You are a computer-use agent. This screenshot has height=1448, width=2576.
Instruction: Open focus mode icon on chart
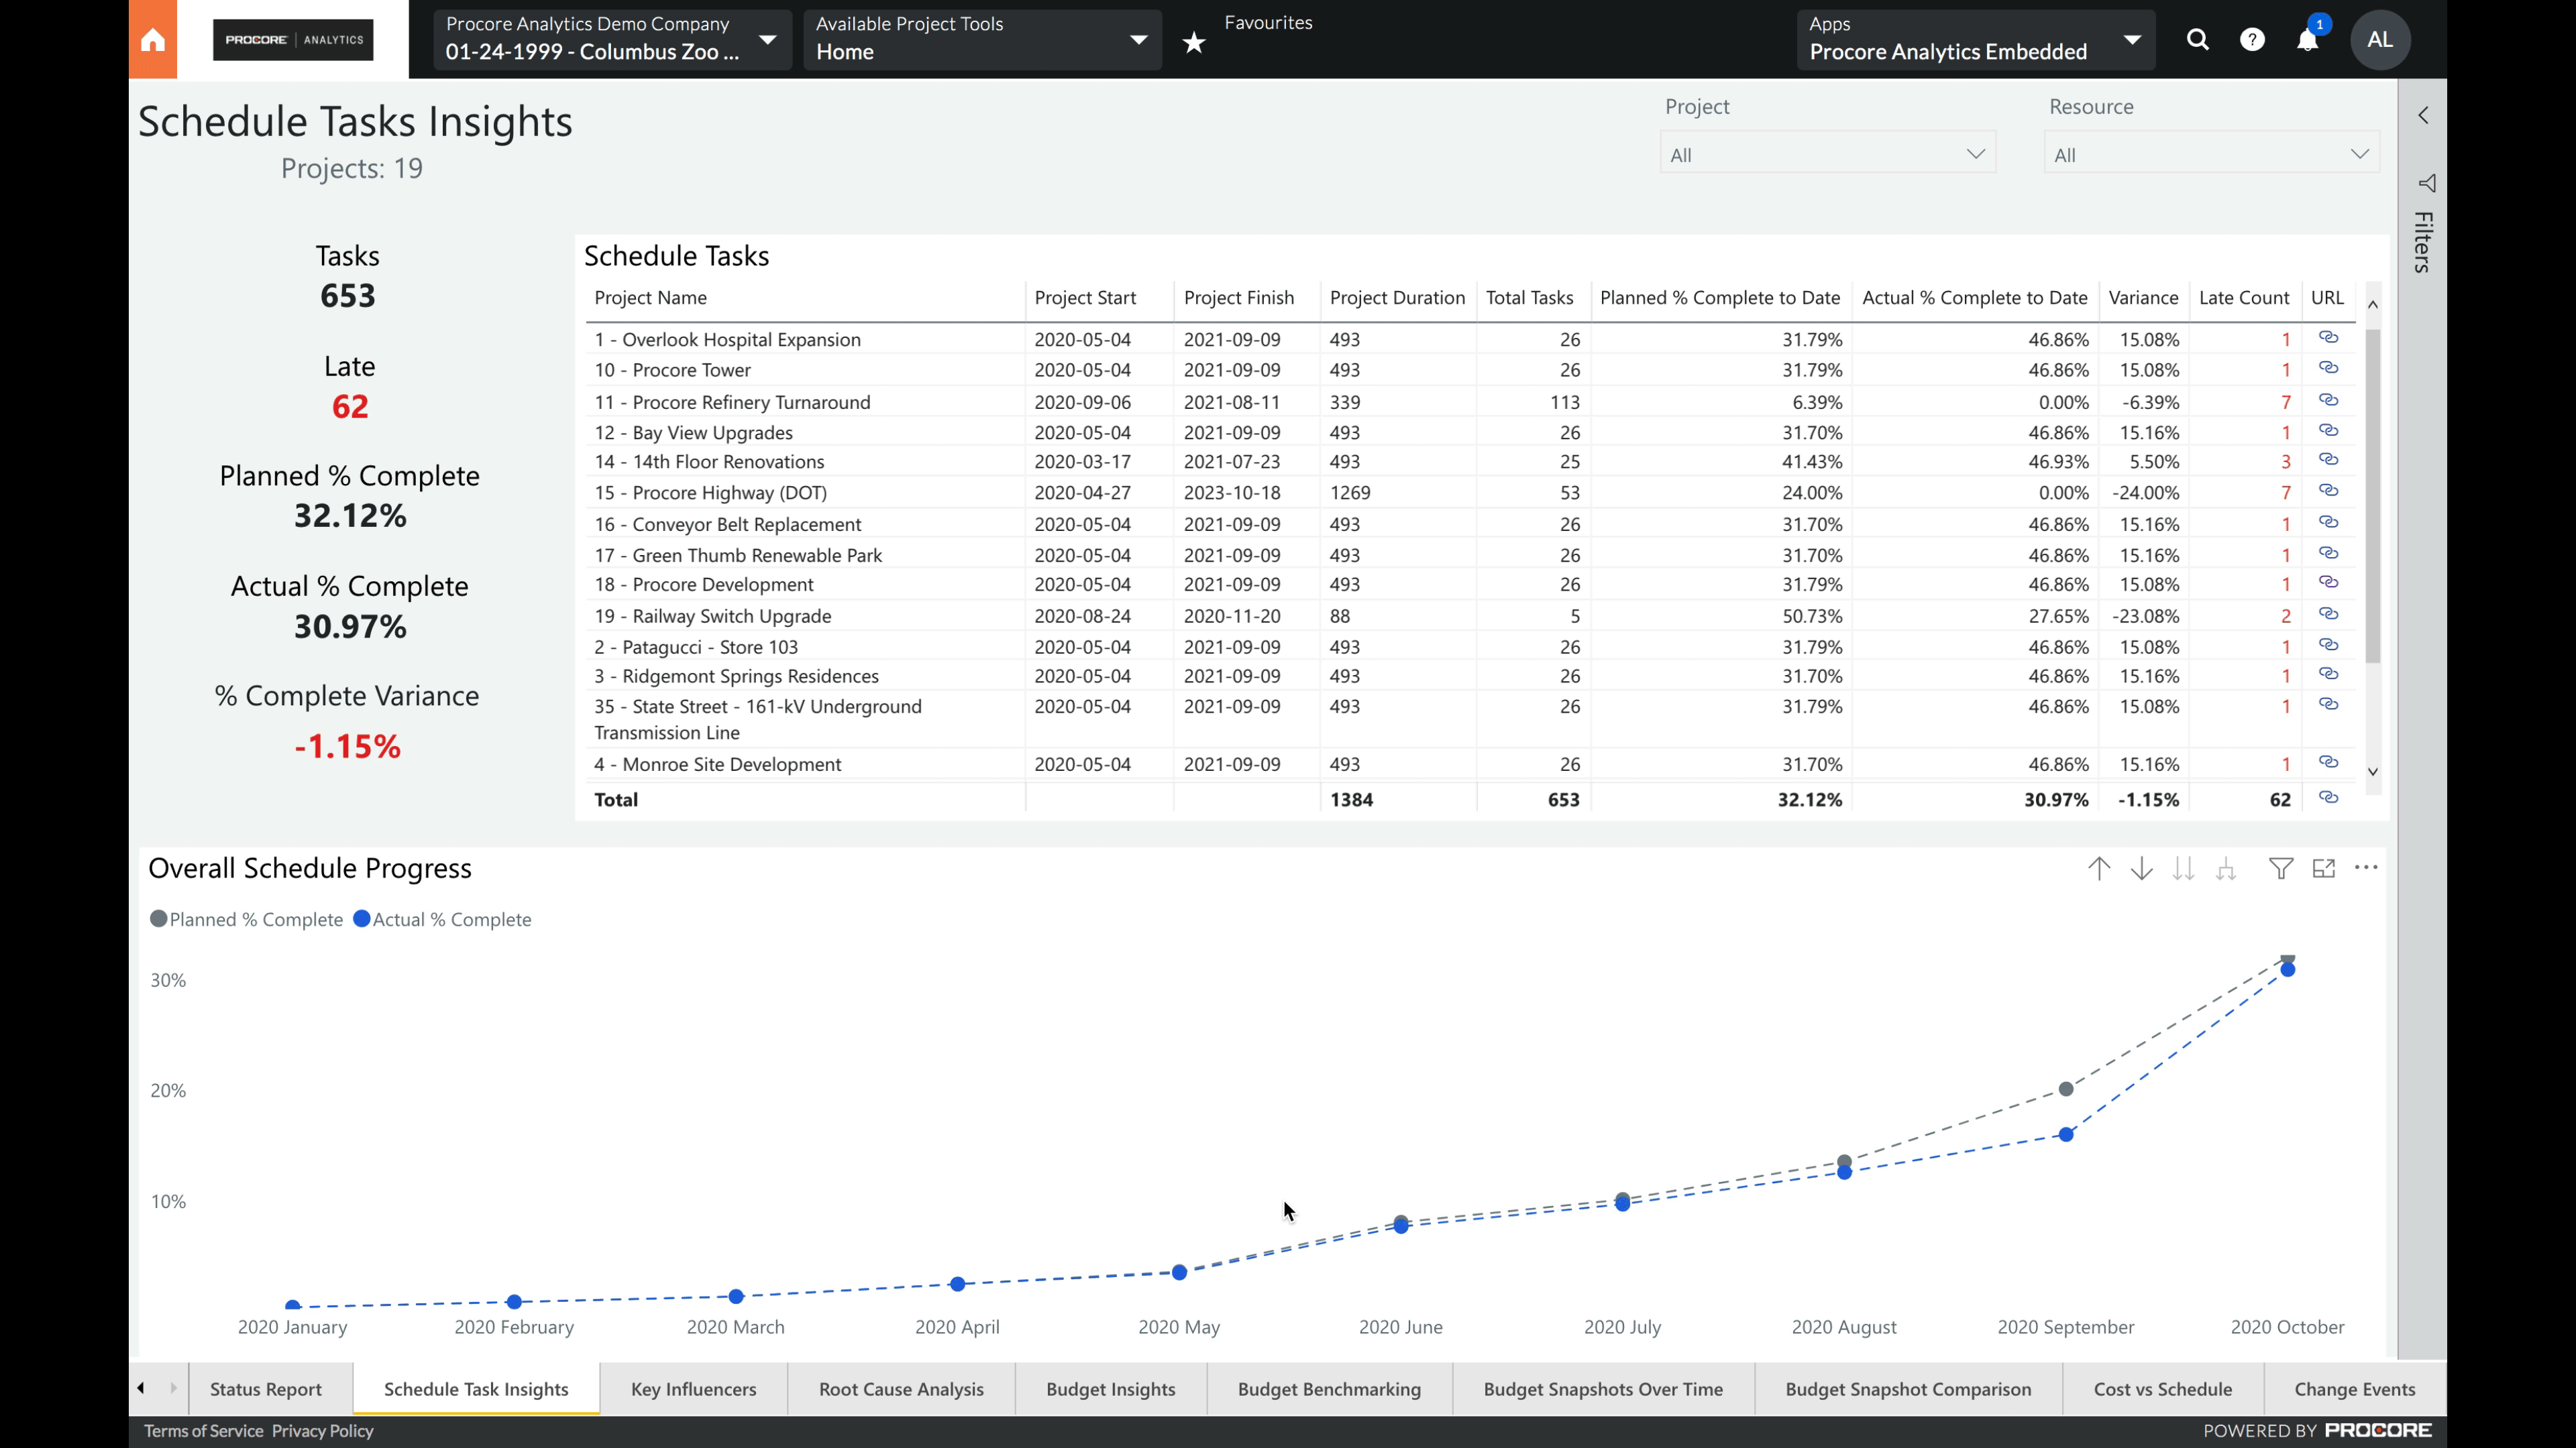click(x=2324, y=868)
